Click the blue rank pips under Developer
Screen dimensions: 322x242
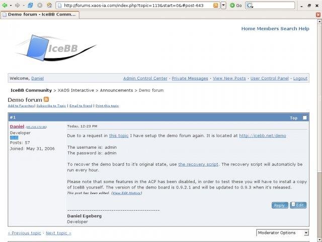coord(14,138)
